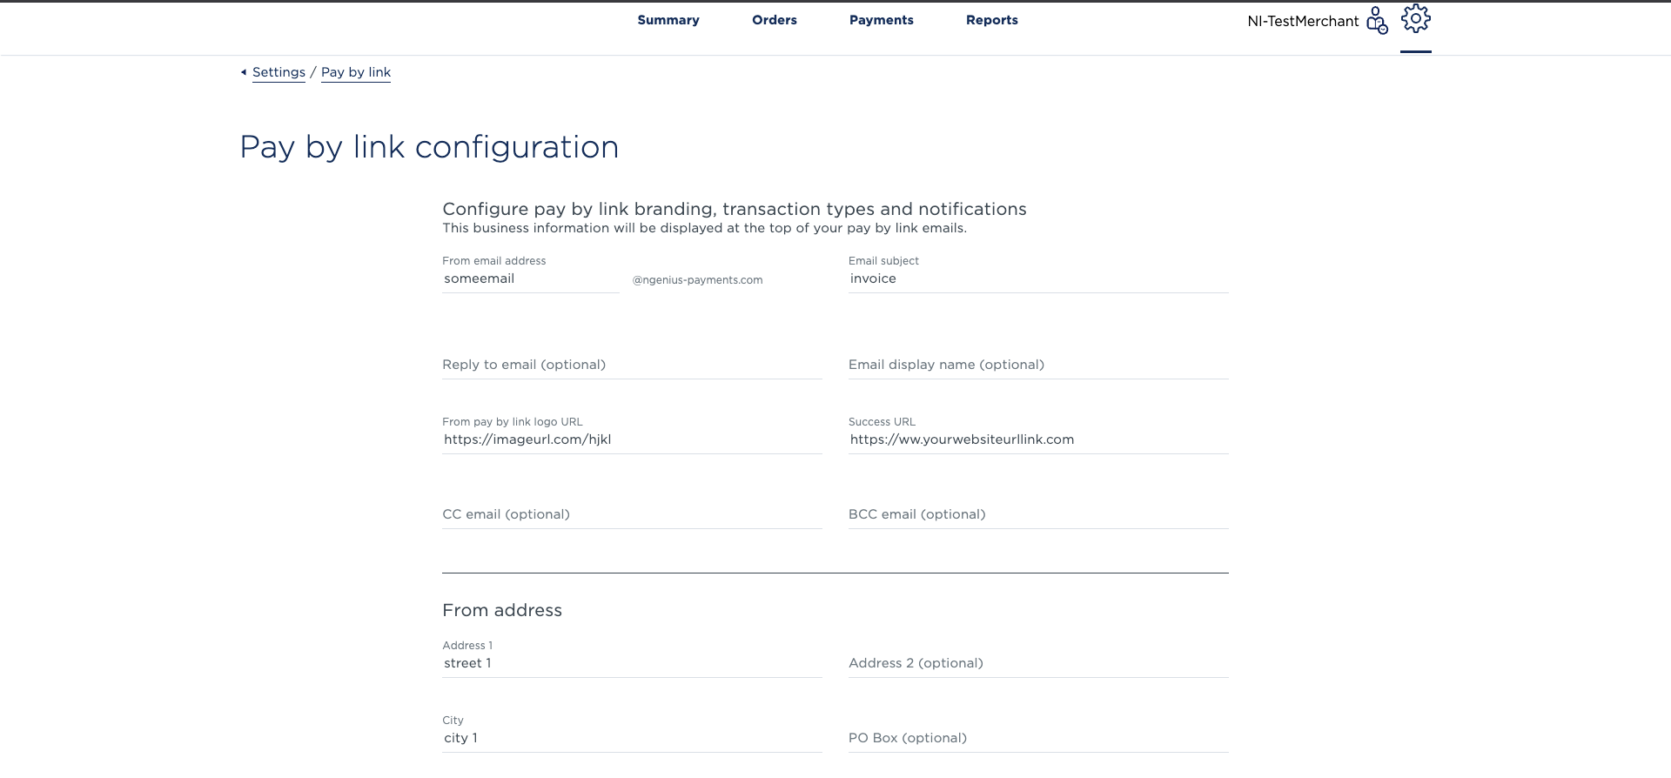Edit the pay by link logo URL field
Viewport: 1671px width, 778px height.
point(632,439)
